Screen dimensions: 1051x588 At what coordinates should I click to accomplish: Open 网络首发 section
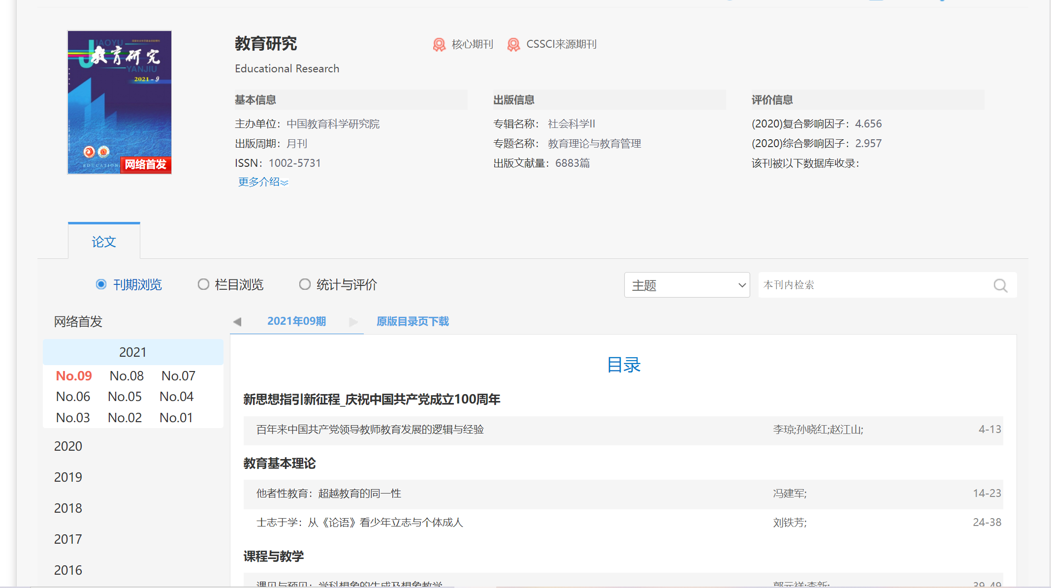(x=78, y=322)
